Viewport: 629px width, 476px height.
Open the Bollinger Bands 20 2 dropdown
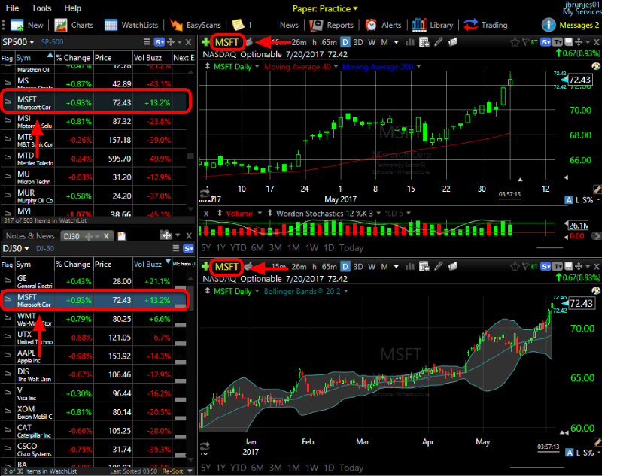346,291
